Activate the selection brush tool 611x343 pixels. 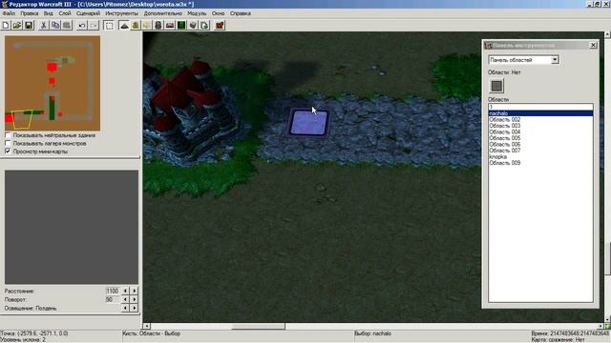pyautogui.click(x=109, y=26)
